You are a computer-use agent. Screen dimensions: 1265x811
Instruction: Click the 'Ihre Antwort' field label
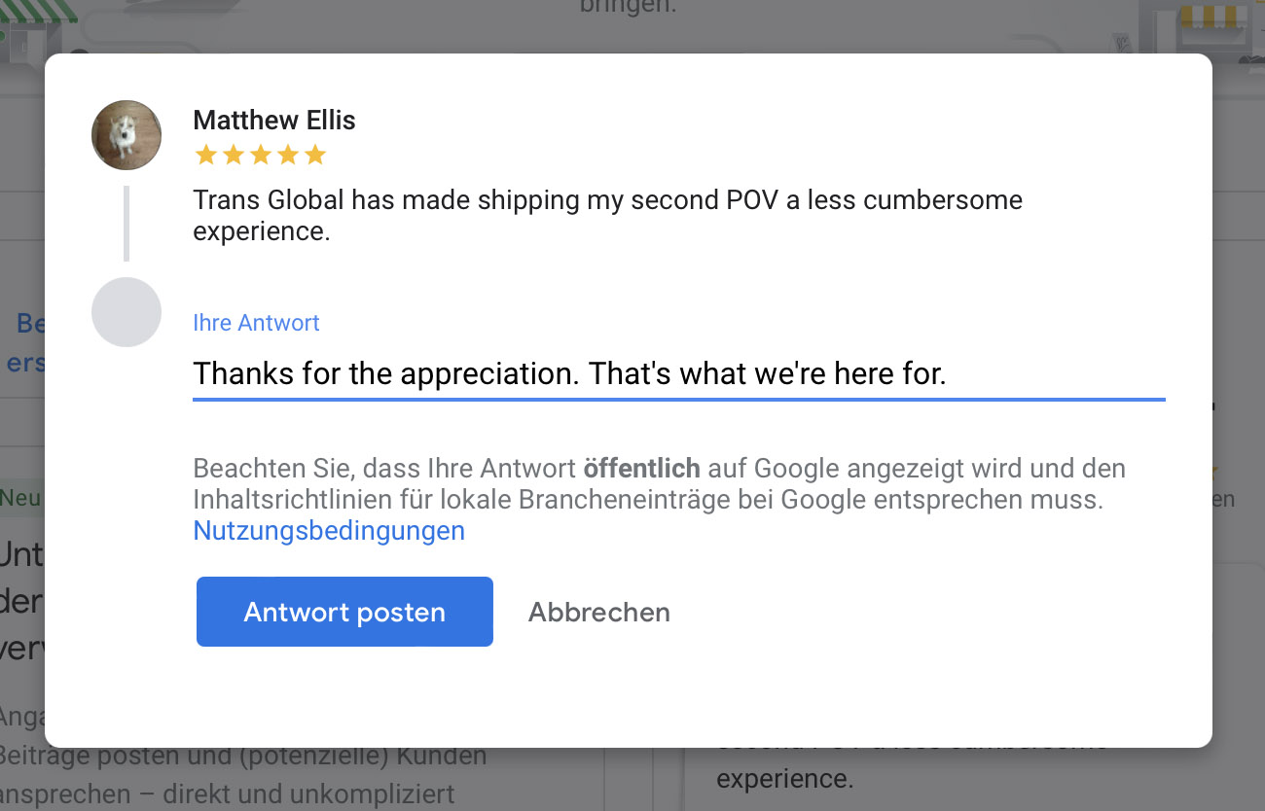pos(256,323)
